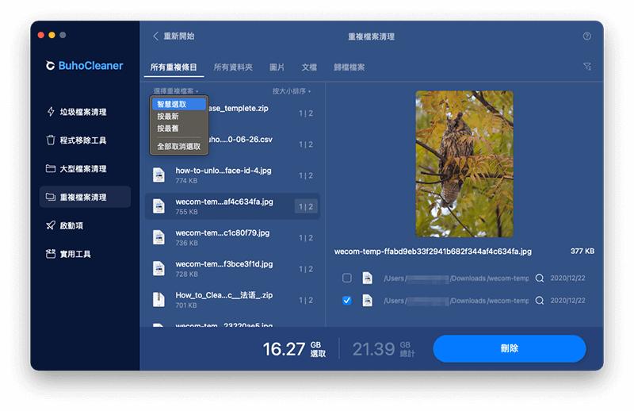Image resolution: width=634 pixels, height=411 pixels.
Task: Click the owl preview image
Action: (464, 164)
